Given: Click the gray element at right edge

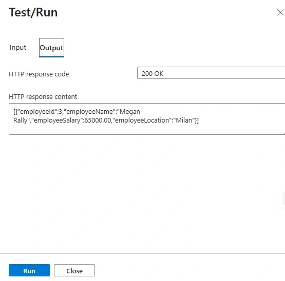Looking at the screenshot, I should (283, 198).
